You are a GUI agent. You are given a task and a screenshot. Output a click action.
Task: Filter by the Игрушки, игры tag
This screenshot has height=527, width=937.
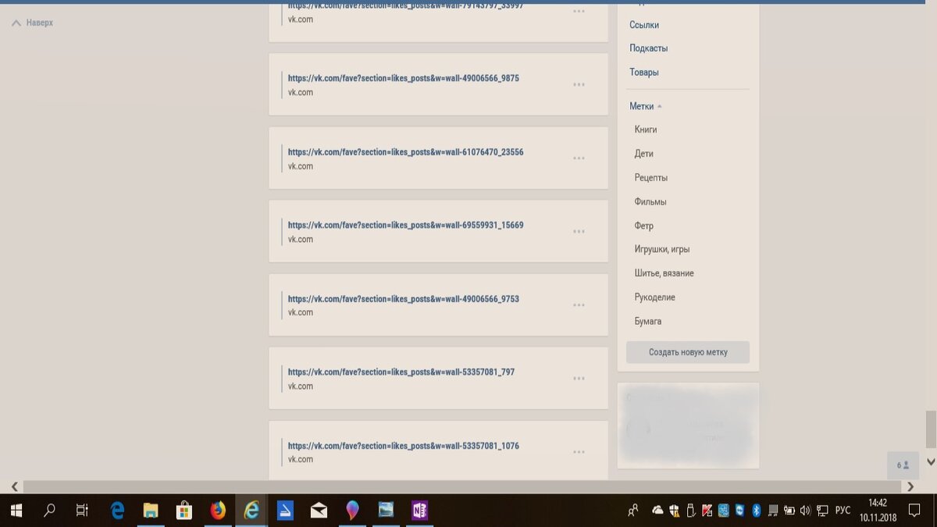point(662,249)
